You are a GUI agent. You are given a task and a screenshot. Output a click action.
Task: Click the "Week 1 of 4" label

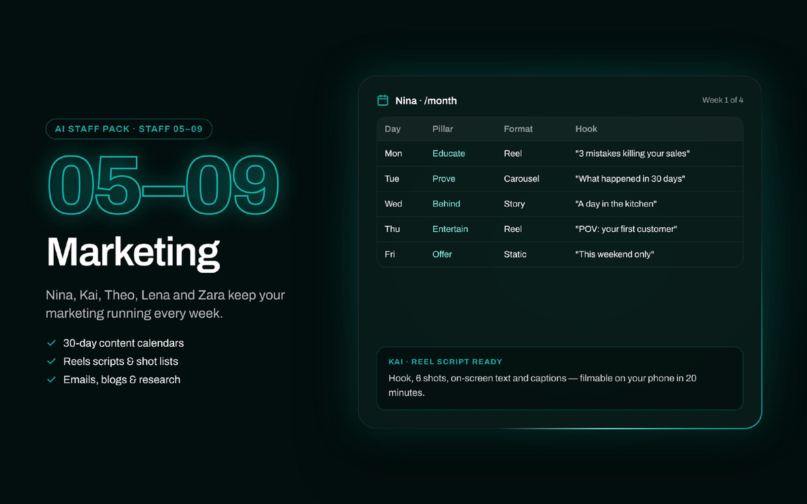coord(723,100)
